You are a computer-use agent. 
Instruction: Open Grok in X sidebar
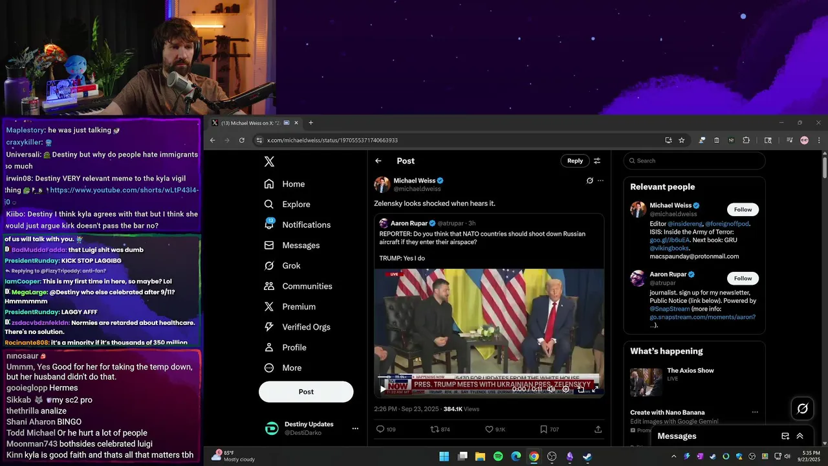click(x=283, y=265)
